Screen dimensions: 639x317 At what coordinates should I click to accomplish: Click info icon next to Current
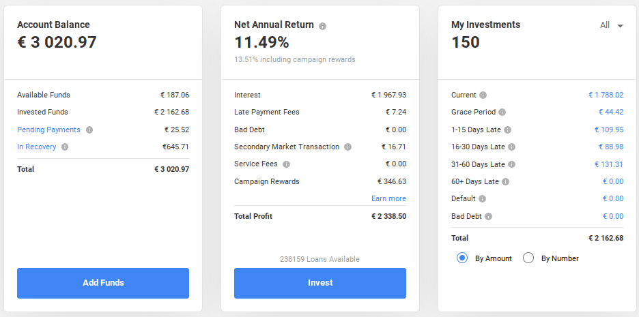click(x=483, y=95)
